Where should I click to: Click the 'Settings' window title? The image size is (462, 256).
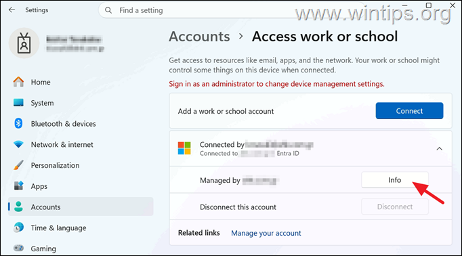tap(37, 10)
